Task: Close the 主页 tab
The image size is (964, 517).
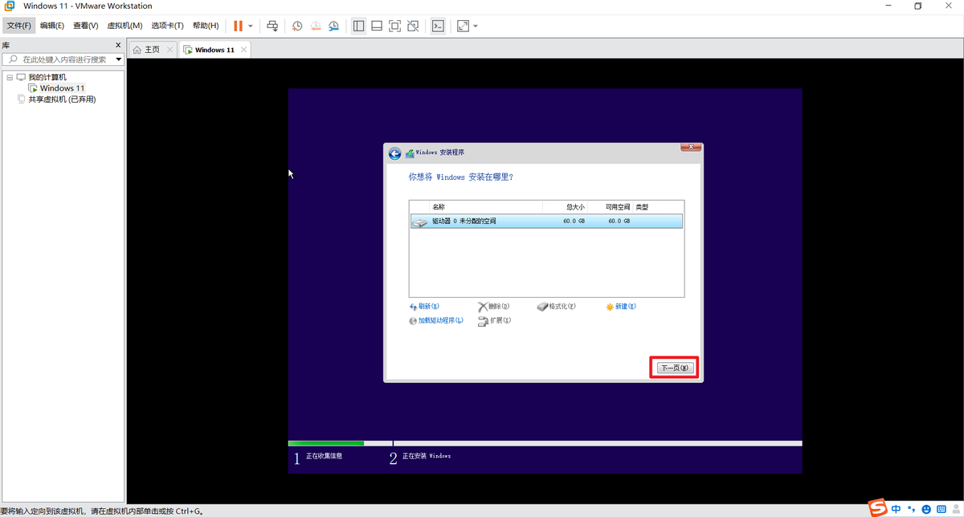Action: click(x=170, y=50)
